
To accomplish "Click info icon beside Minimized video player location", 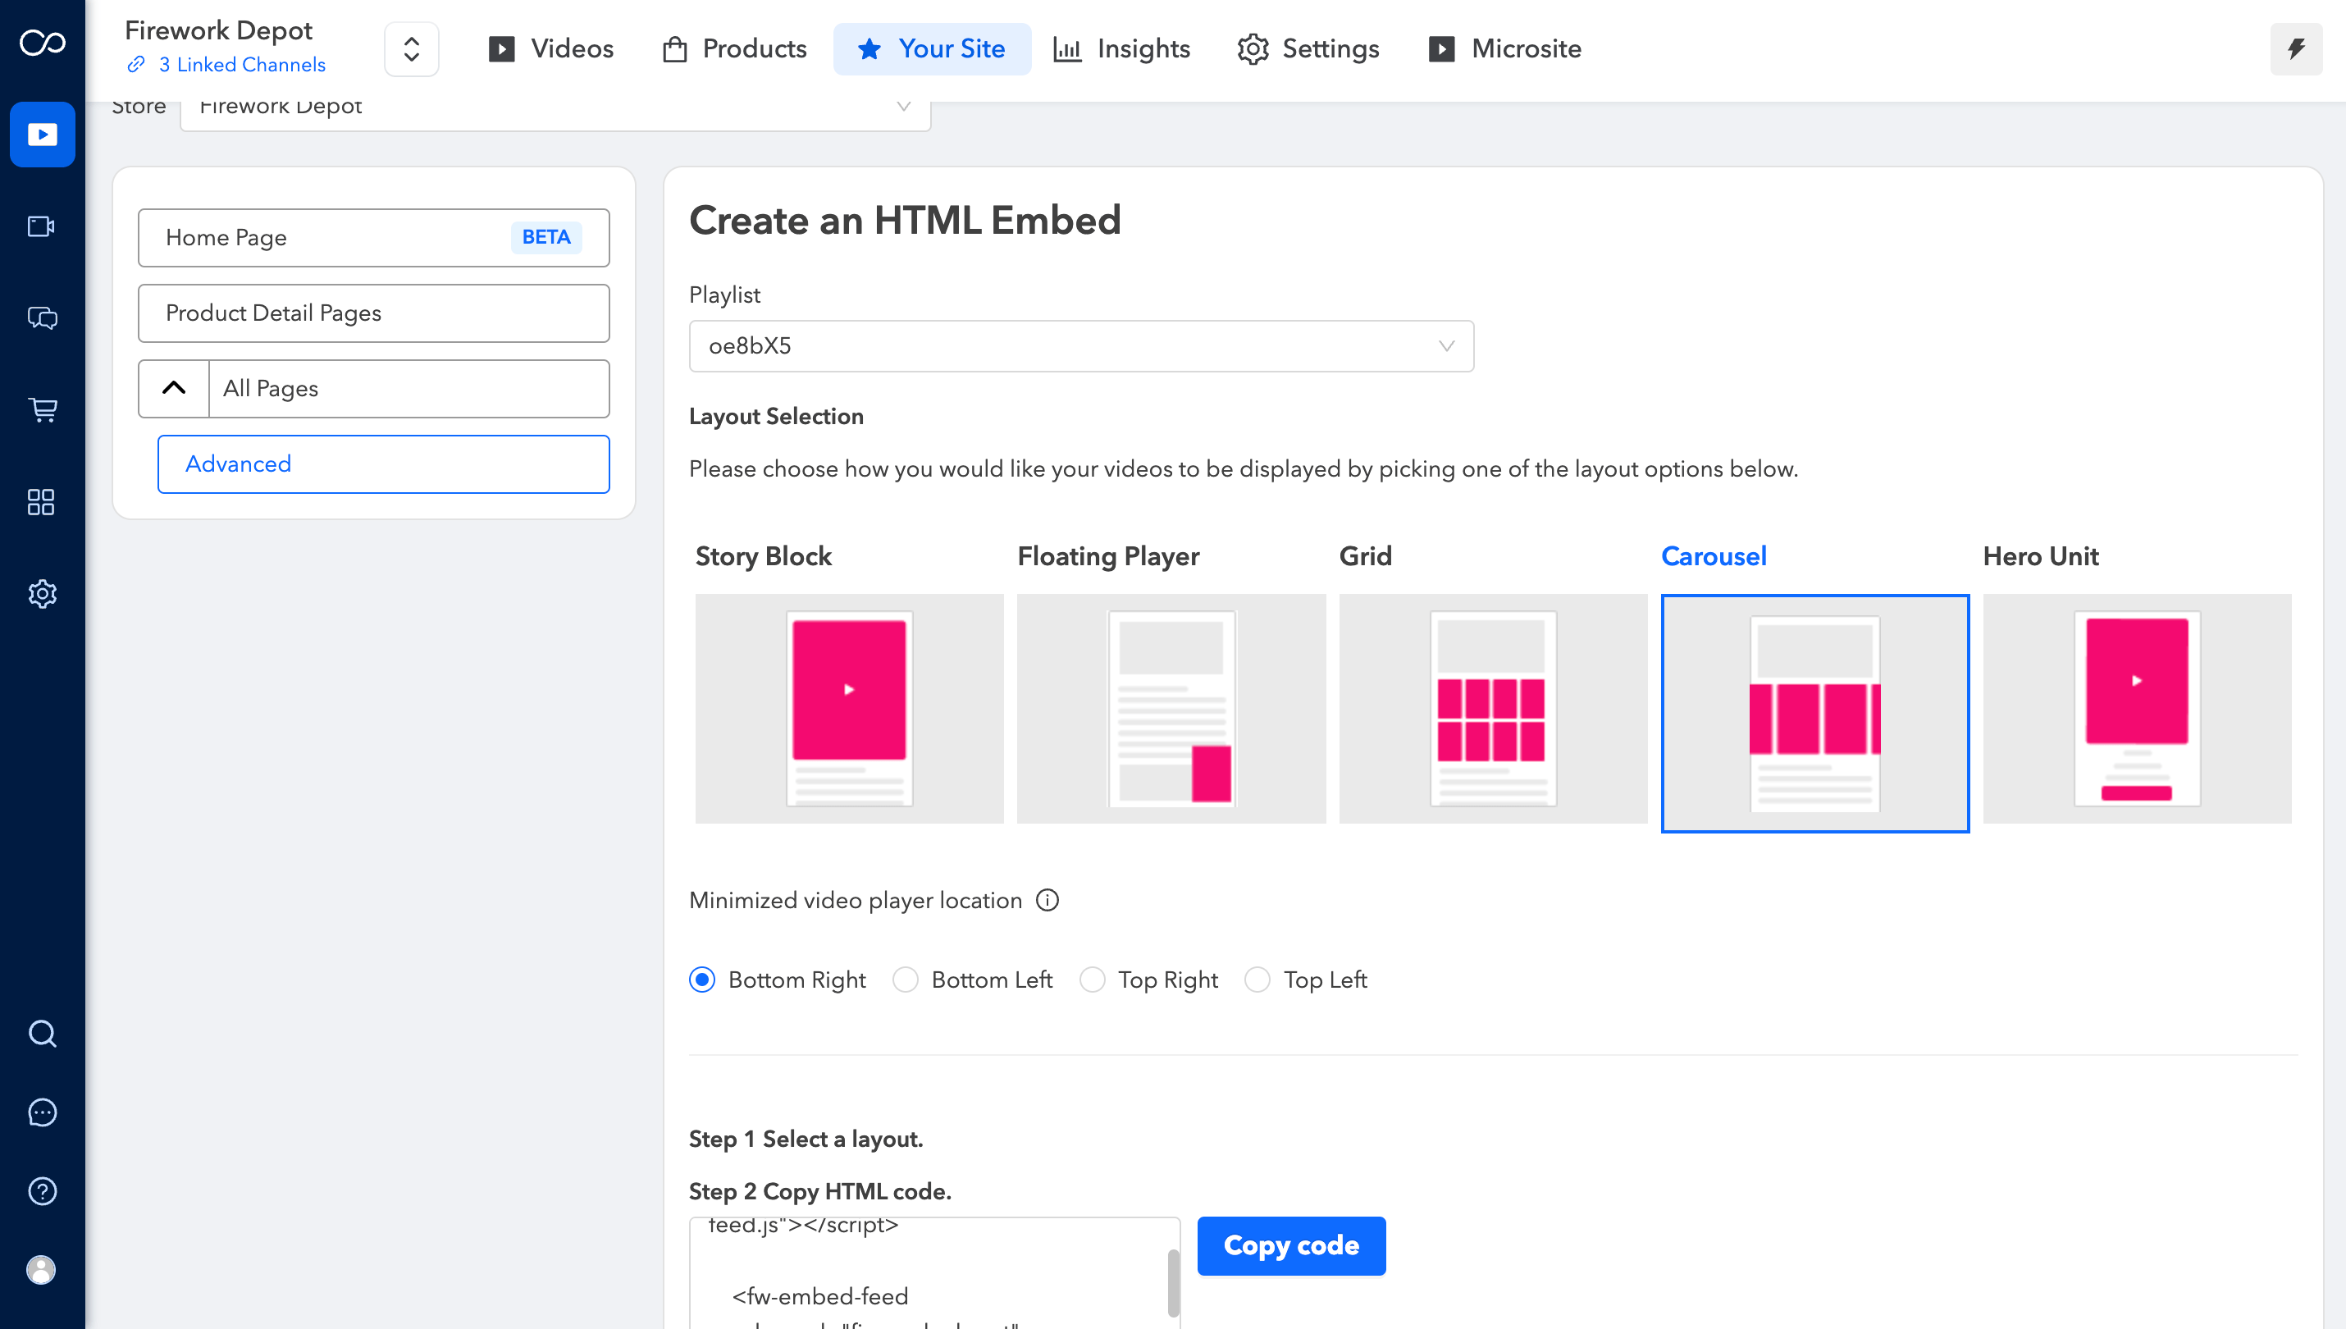I will pos(1047,900).
